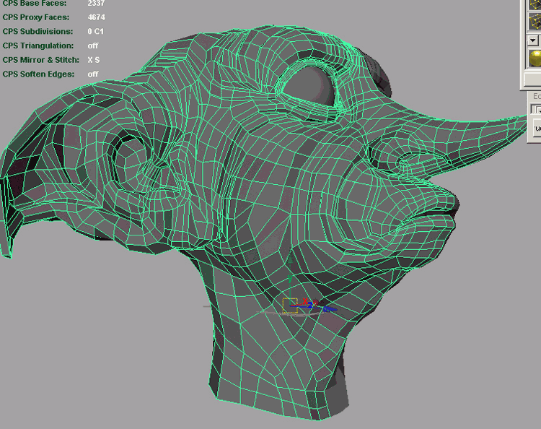Select the second wireframe cube icon
Screen dimensions: 541x429
(x=535, y=22)
